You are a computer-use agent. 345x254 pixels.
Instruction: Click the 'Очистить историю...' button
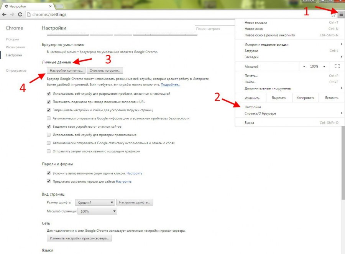point(105,71)
